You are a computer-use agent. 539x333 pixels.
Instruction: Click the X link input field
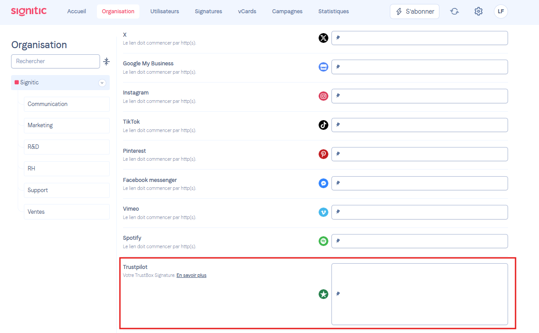pos(420,38)
